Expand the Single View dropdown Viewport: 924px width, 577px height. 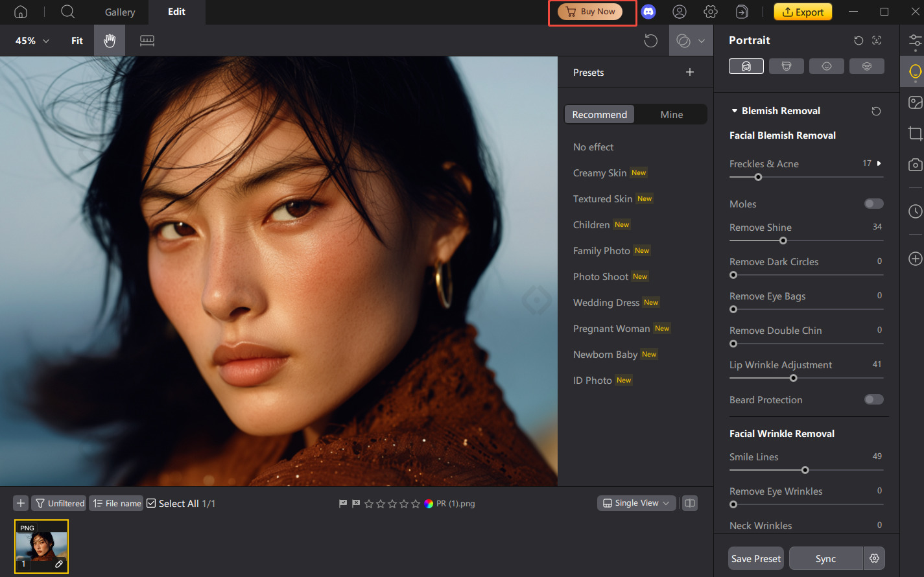coord(636,503)
